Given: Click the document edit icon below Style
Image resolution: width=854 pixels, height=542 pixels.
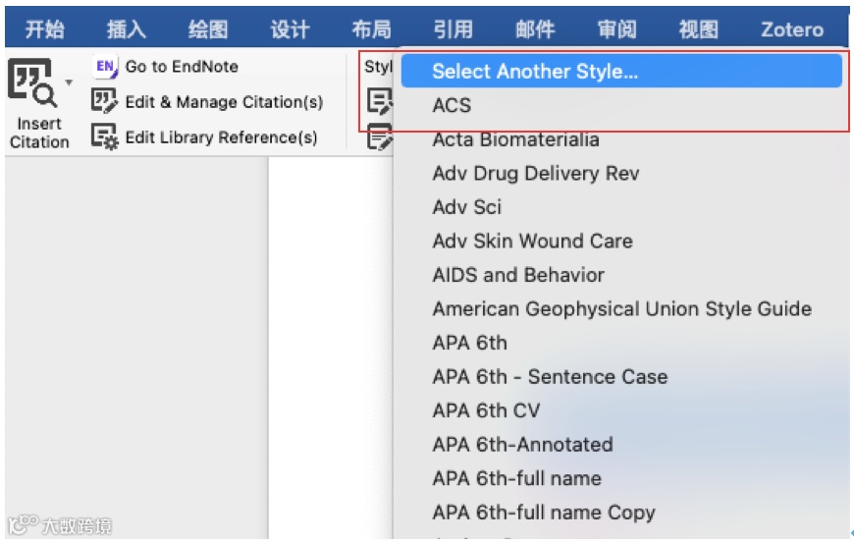Looking at the screenshot, I should pos(380,101).
